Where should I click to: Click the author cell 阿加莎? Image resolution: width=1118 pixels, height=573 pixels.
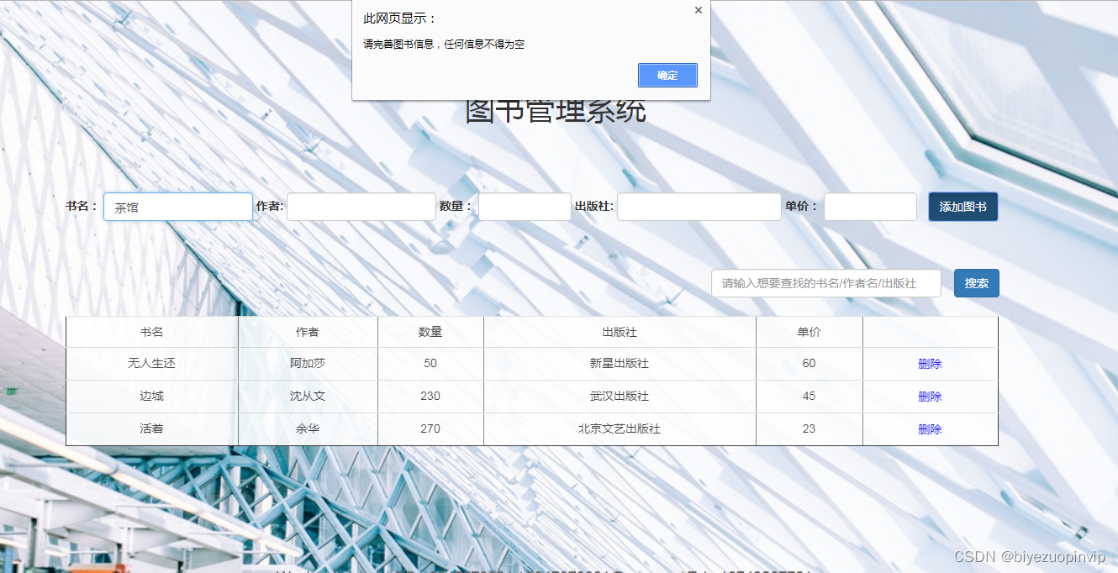(308, 364)
